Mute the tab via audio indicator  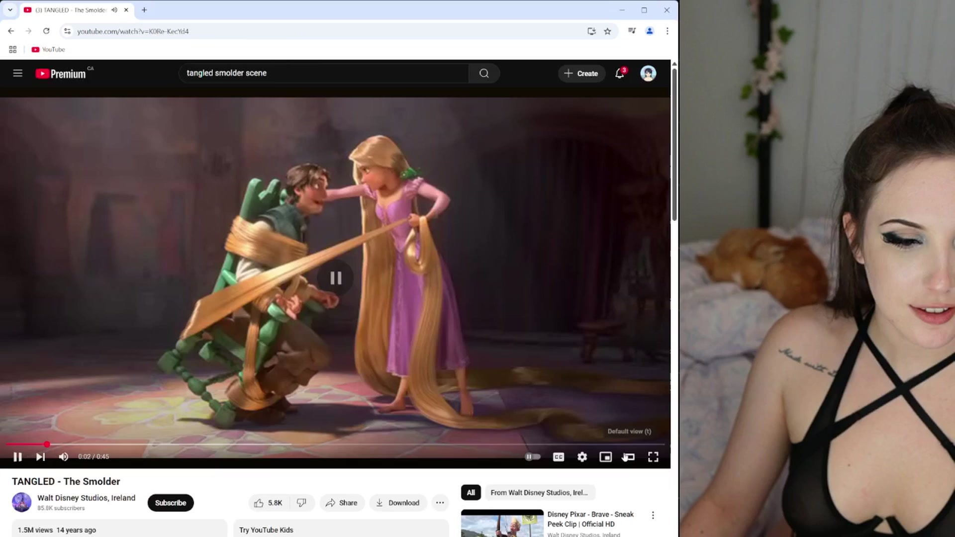114,10
